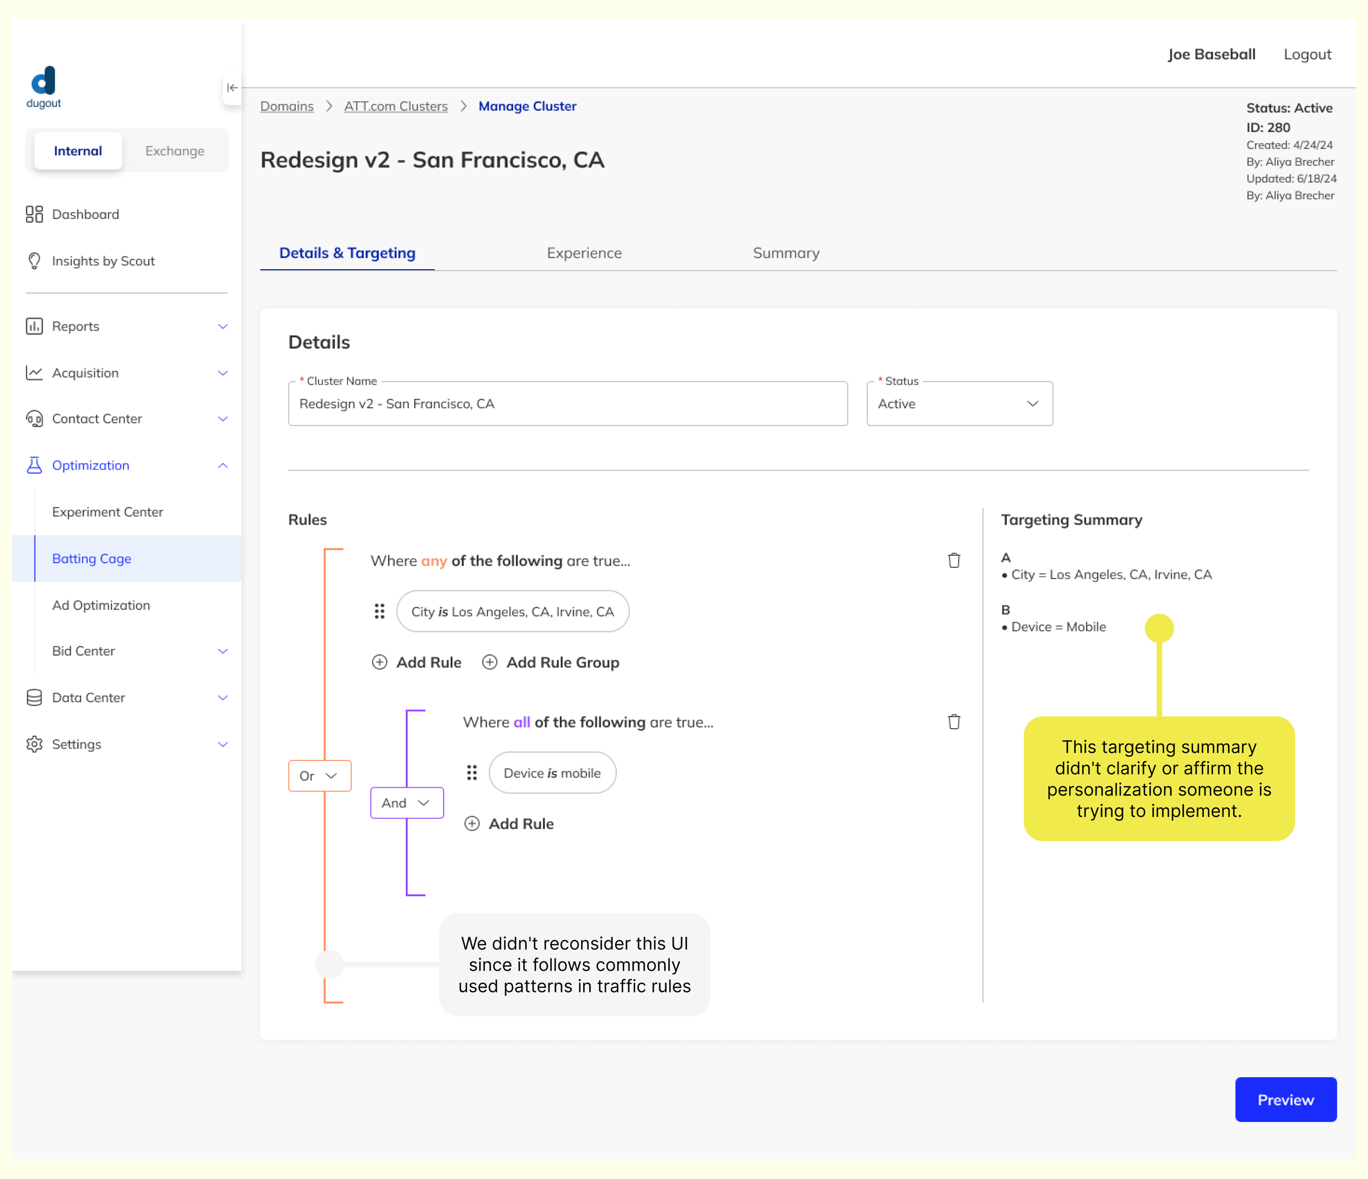Click drag handle beside Device is mobile

click(471, 773)
